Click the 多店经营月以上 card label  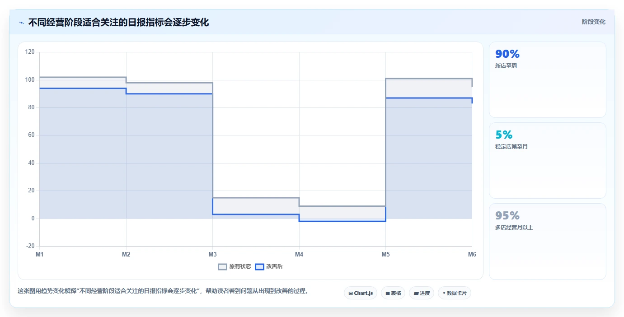[514, 228]
